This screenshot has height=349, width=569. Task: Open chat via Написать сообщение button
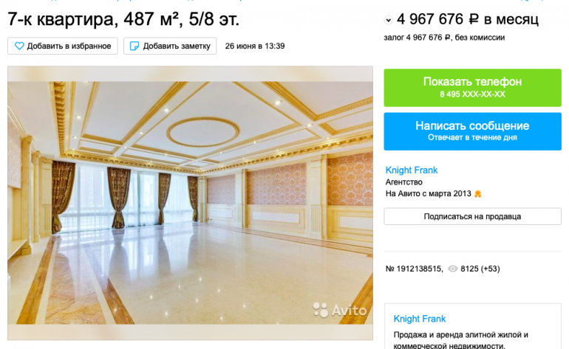pos(472,131)
